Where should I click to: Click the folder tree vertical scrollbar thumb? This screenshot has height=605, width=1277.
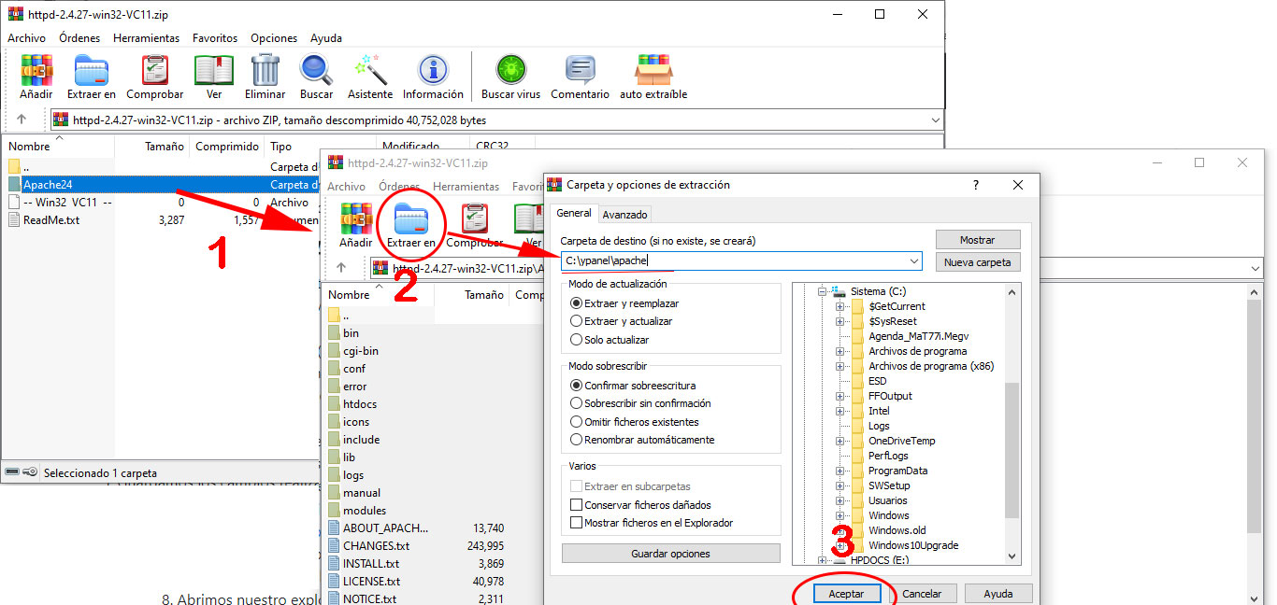coord(1012,449)
